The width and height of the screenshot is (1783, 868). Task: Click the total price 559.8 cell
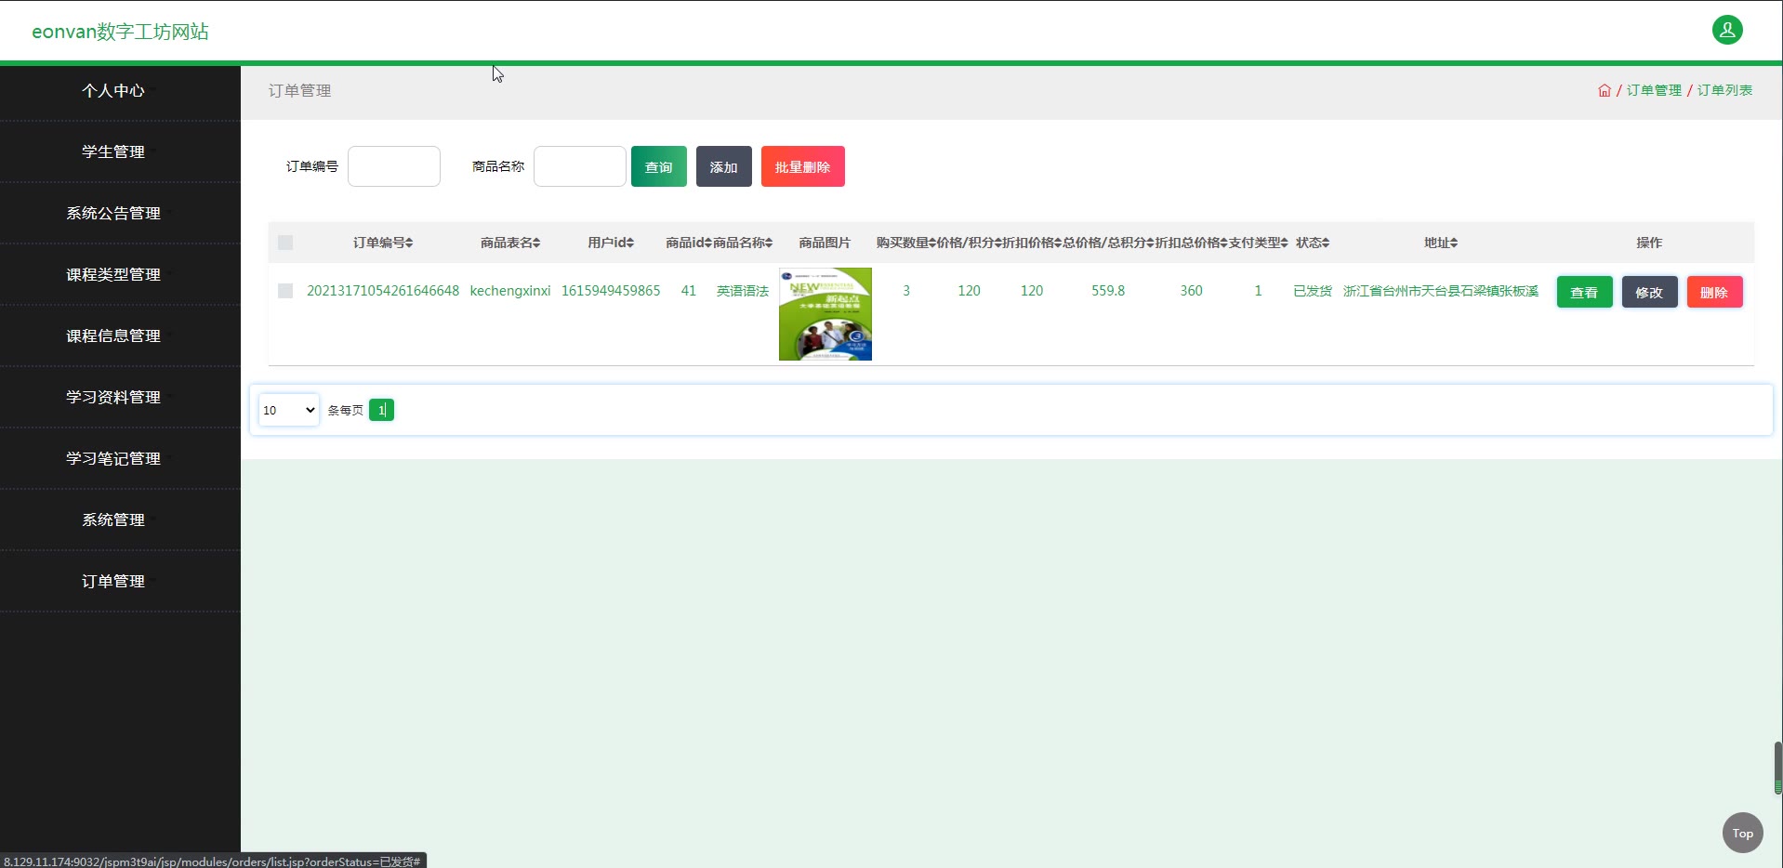coord(1108,291)
